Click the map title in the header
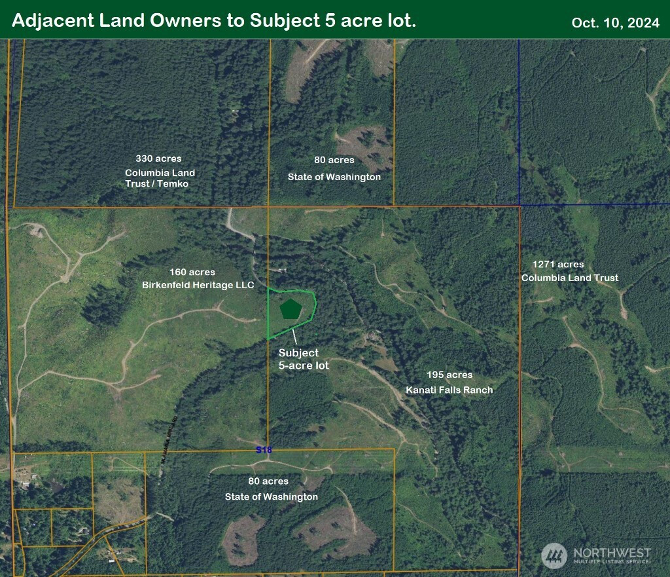Image resolution: width=670 pixels, height=577 pixels. [214, 21]
